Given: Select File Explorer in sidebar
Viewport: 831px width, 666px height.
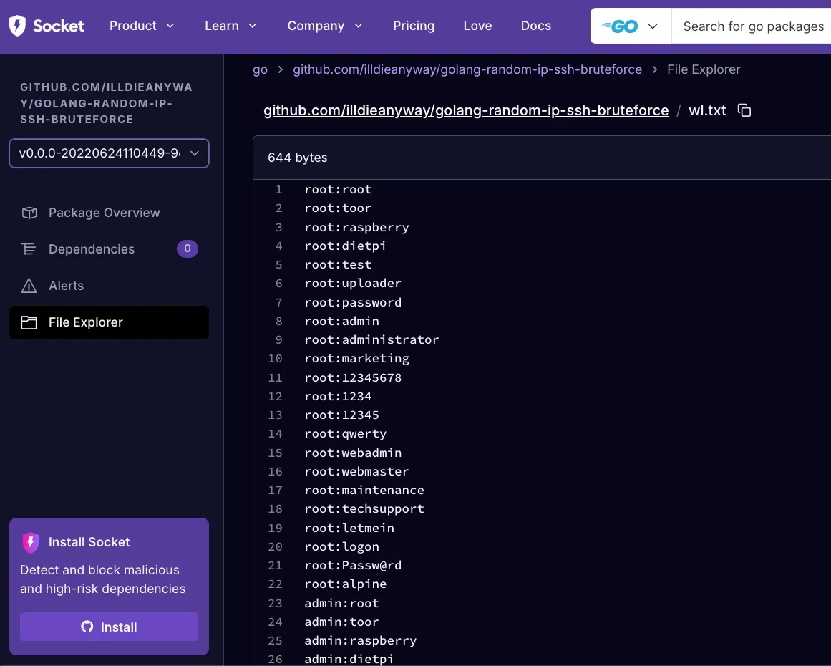Looking at the screenshot, I should 110,322.
